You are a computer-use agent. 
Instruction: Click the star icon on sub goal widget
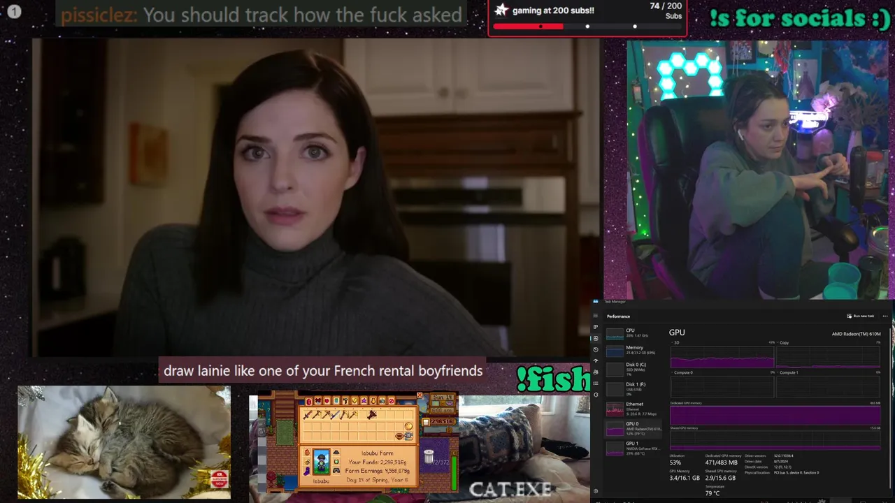pos(501,10)
